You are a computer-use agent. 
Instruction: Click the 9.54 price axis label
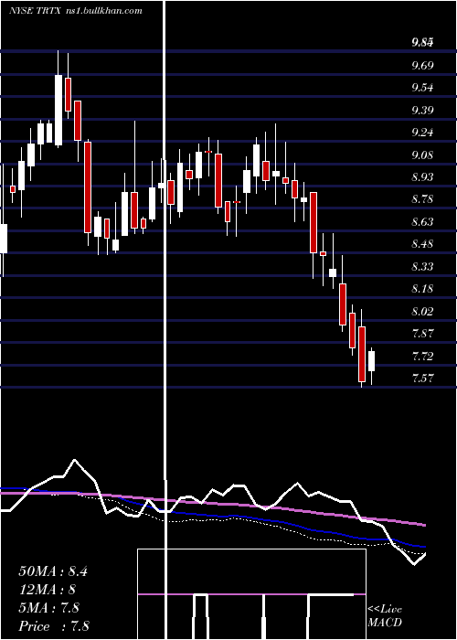[423, 88]
